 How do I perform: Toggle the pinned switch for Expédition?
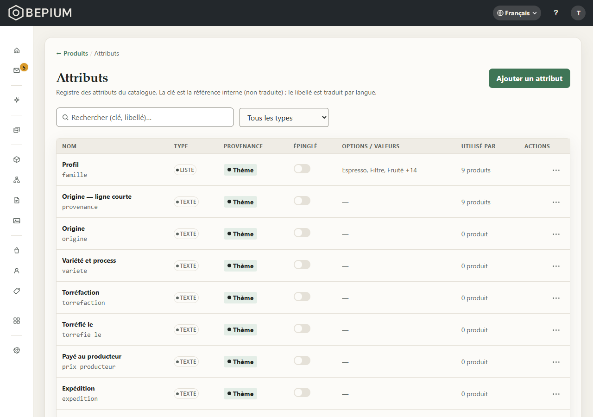coord(302,392)
